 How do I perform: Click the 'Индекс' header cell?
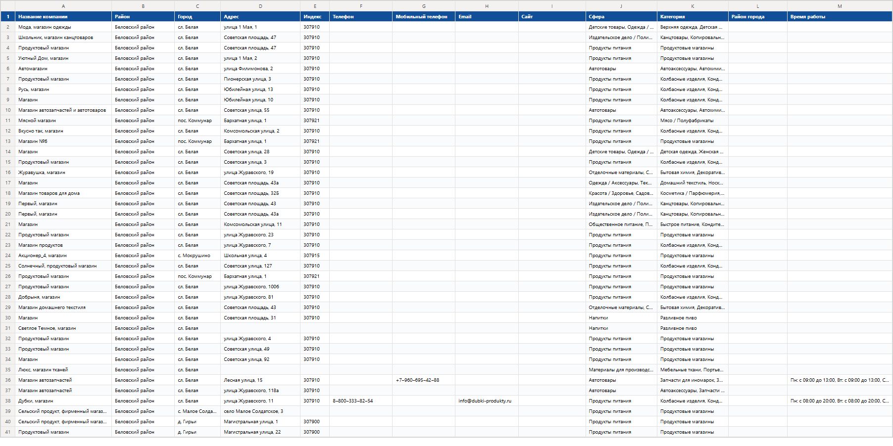(x=315, y=17)
